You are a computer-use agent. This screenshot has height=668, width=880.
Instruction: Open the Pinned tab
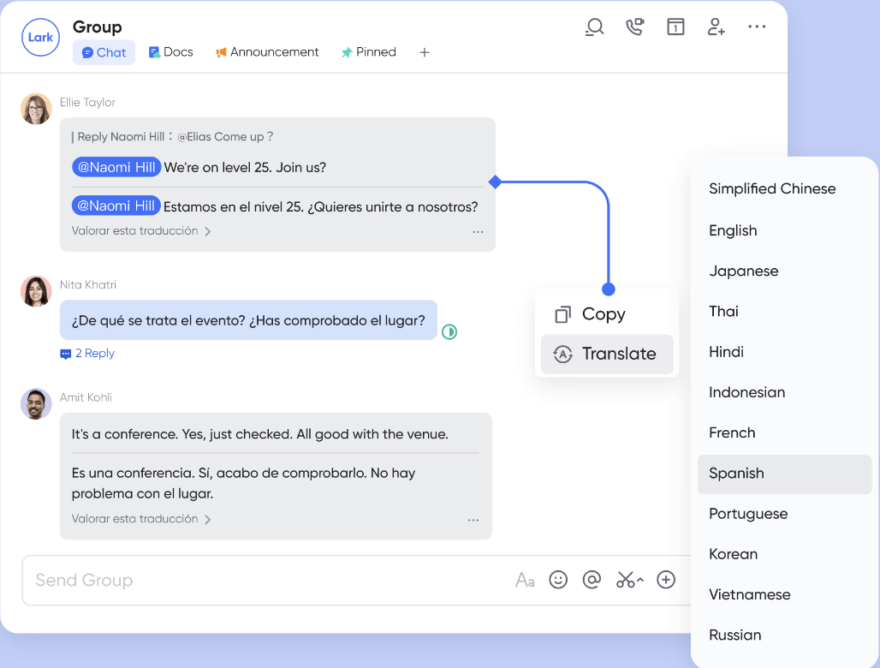(x=369, y=52)
